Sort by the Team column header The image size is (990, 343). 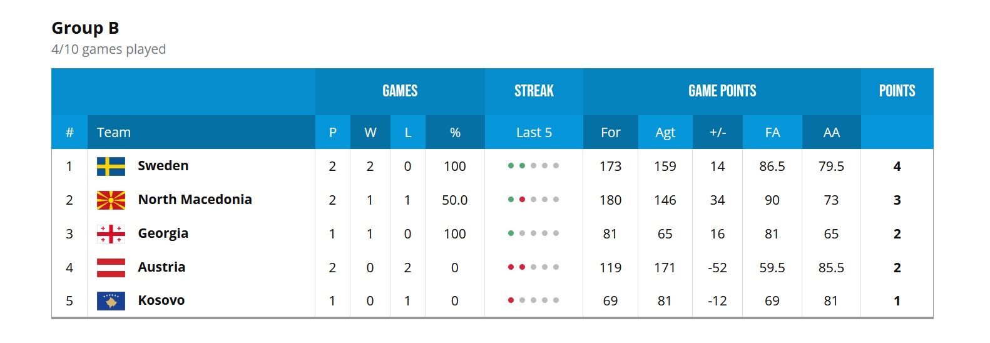[114, 133]
